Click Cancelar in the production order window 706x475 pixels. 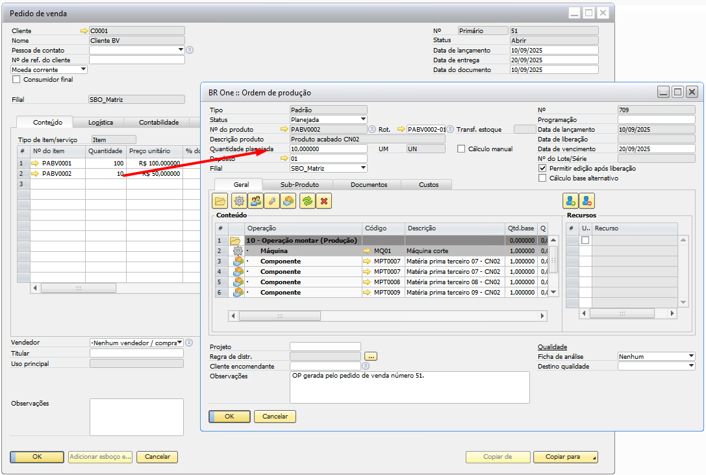(275, 417)
